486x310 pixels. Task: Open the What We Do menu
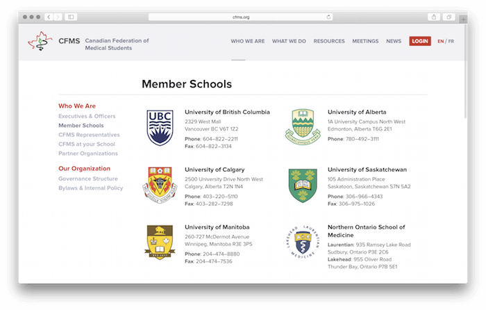[289, 42]
